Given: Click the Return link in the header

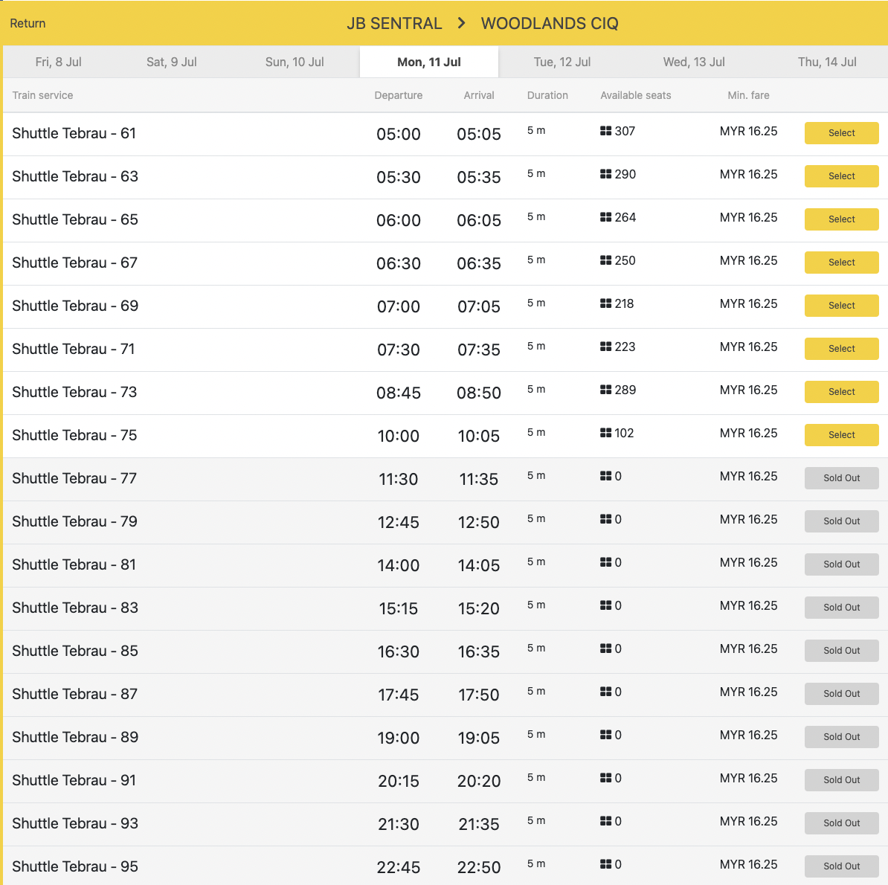Looking at the screenshot, I should pos(28,23).
